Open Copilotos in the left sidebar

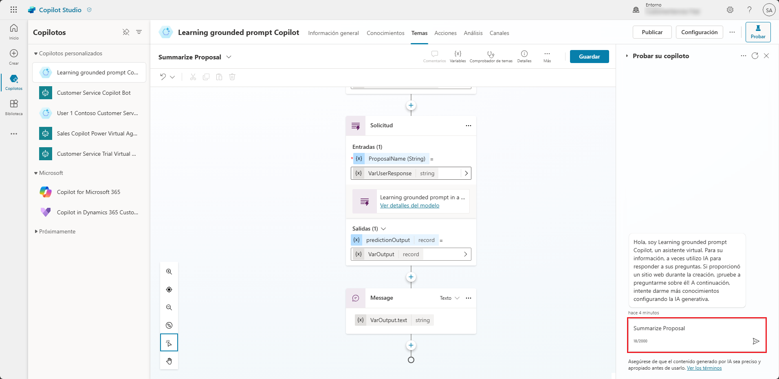(x=14, y=82)
